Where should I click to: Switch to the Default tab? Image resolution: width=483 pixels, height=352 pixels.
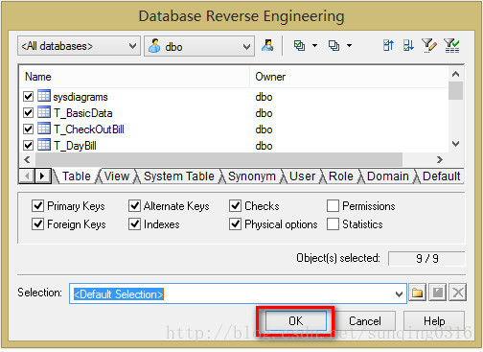[441, 176]
